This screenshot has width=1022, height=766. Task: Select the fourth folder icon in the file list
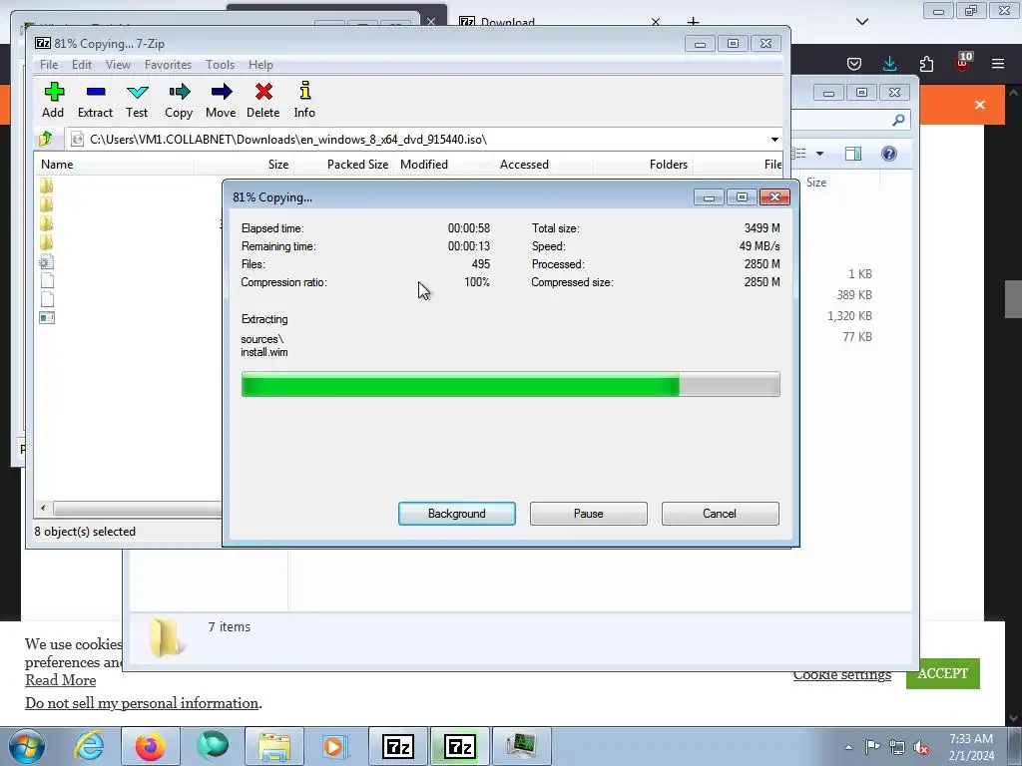[46, 242]
